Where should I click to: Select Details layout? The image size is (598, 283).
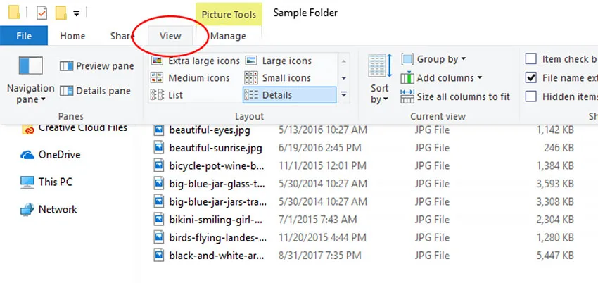pos(289,95)
